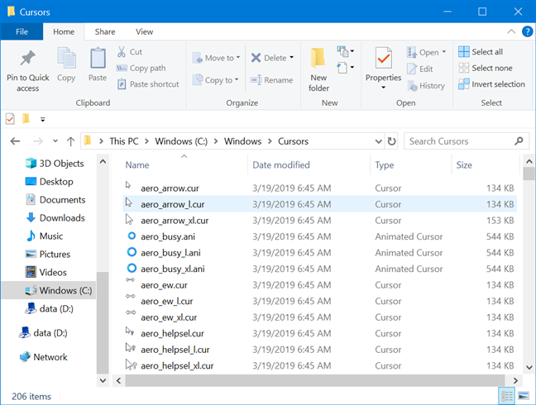This screenshot has height=405, width=536.
Task: Open Music in navigation pane
Action: click(44, 236)
